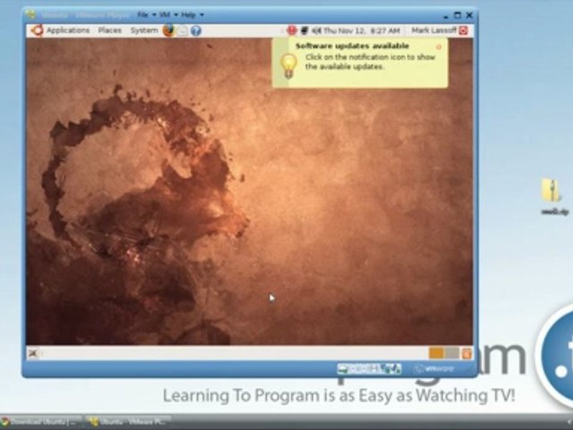This screenshot has width=573, height=430.
Task: Launch Firefox from the top panel
Action: (168, 30)
